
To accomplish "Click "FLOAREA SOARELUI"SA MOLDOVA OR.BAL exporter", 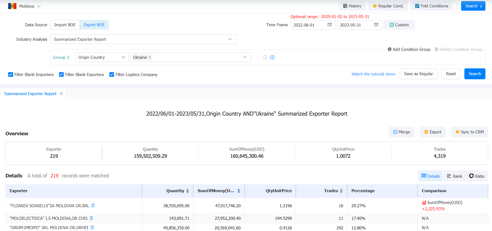I will [50, 206].
